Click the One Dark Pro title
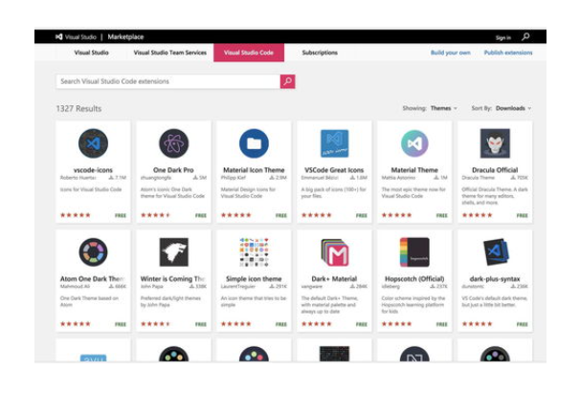The height and width of the screenshot is (393, 580). point(173,170)
